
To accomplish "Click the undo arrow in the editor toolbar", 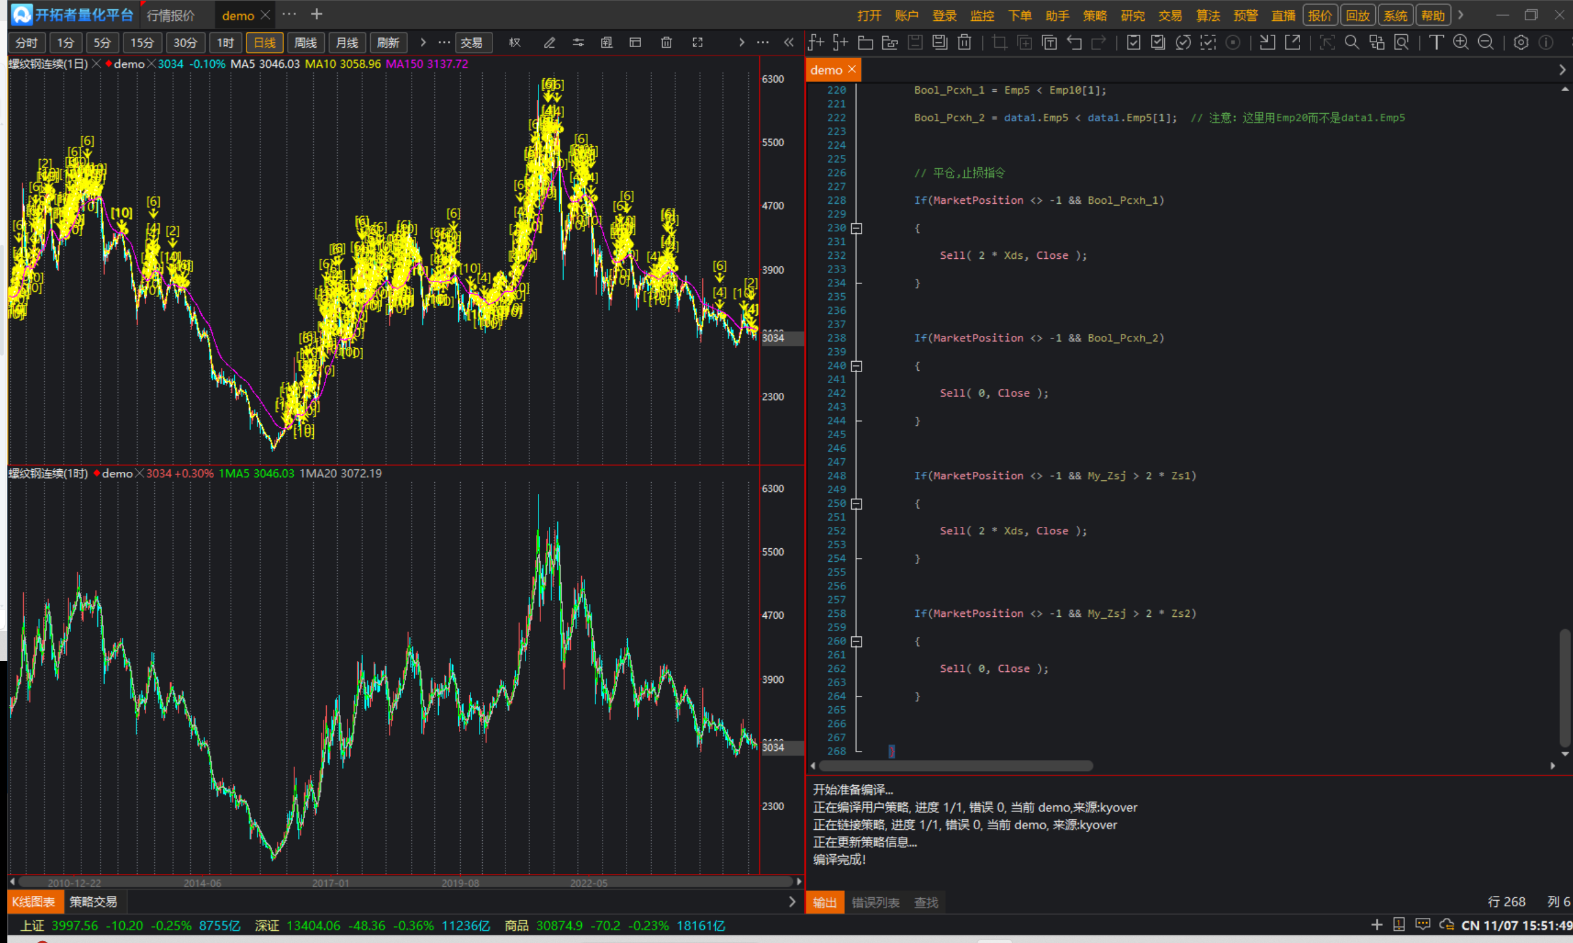I will (x=1074, y=43).
